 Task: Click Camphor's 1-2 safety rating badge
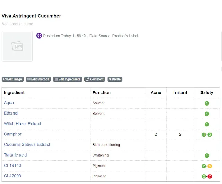tap(207, 135)
